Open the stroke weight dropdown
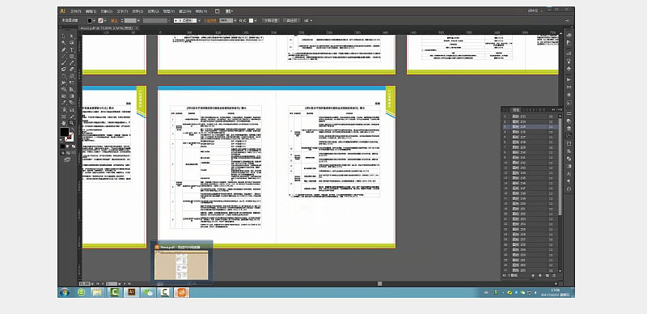Screen dimensions: 647x314 [x=138, y=21]
